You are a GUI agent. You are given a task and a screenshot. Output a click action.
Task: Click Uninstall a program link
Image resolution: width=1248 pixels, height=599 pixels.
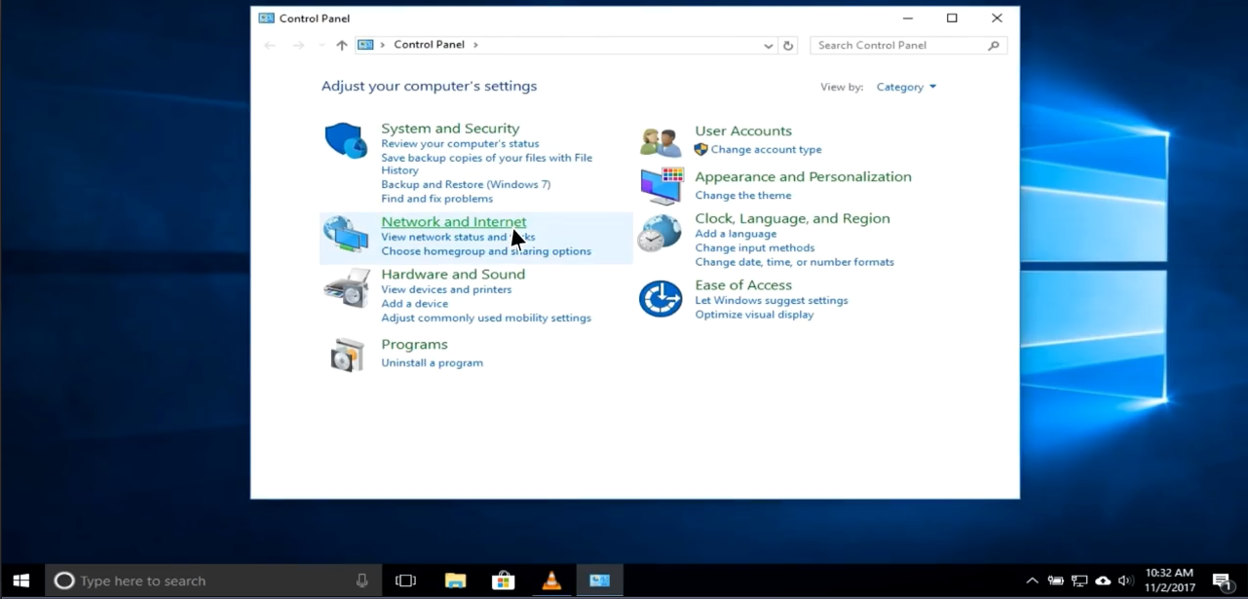pyautogui.click(x=432, y=362)
